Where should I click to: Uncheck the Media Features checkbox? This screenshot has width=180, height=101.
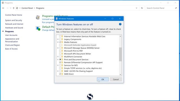click(x=60, y=42)
